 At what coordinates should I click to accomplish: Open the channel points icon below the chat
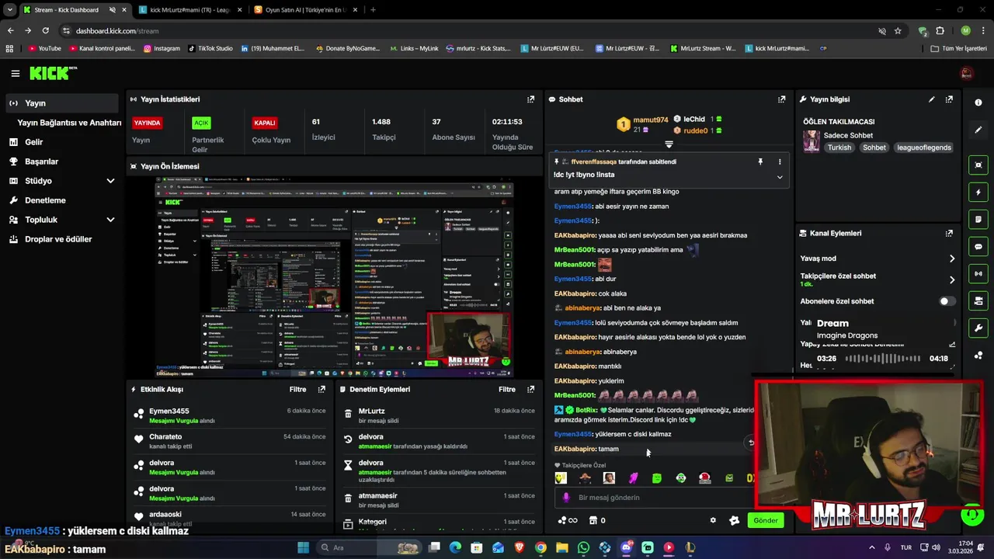point(568,520)
